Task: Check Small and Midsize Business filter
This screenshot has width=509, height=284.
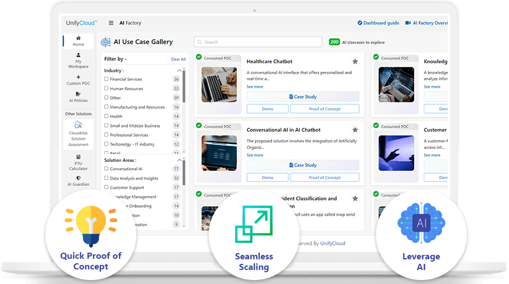Action: pos(106,125)
